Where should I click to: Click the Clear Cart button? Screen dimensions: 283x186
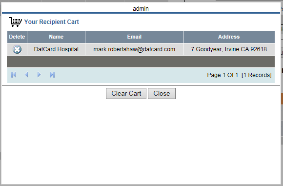[126, 94]
